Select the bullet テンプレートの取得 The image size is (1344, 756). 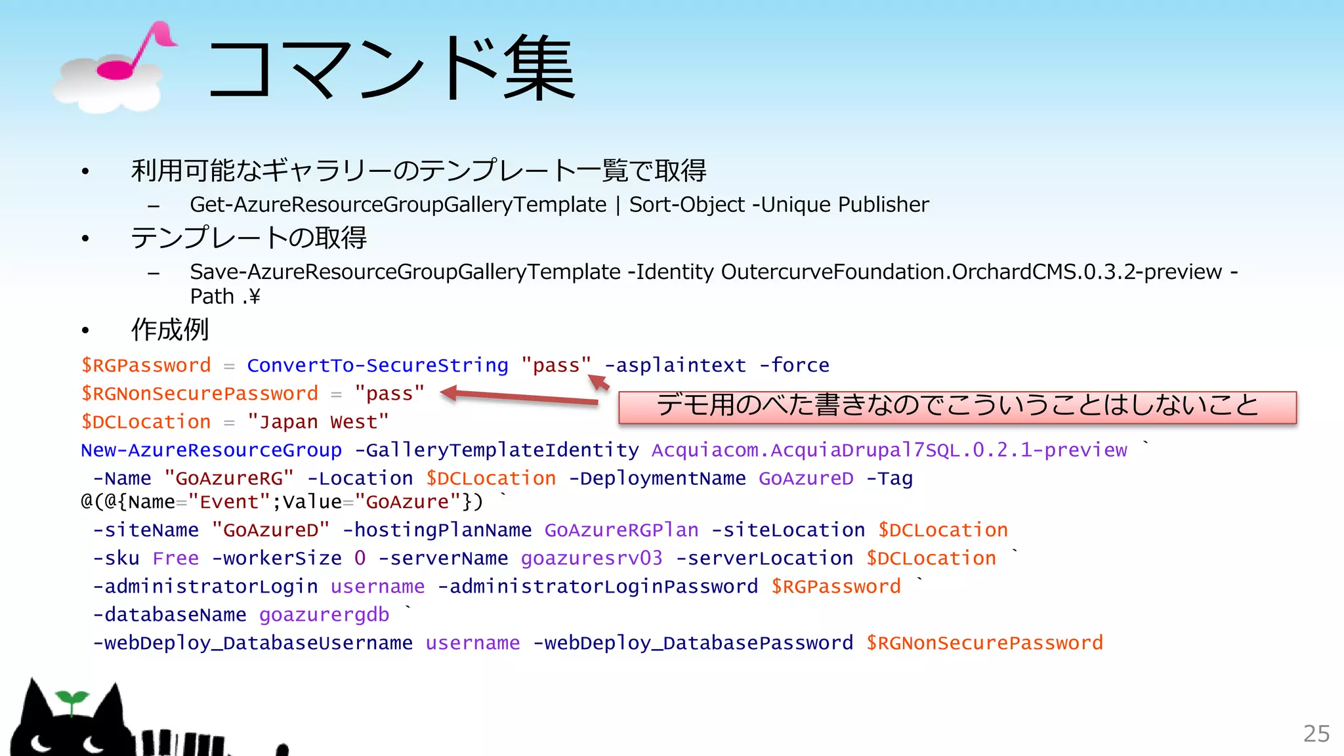pos(249,238)
